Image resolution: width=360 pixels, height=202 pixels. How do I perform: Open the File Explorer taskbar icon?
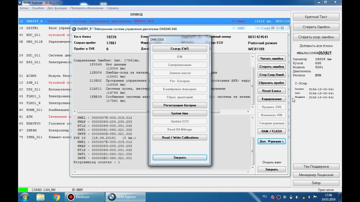(x=40, y=197)
